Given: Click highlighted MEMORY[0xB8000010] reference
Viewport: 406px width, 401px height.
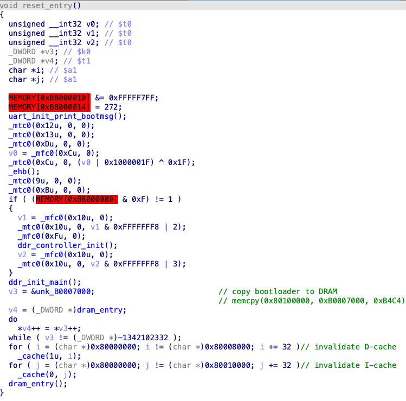Looking at the screenshot, I should [x=49, y=98].
